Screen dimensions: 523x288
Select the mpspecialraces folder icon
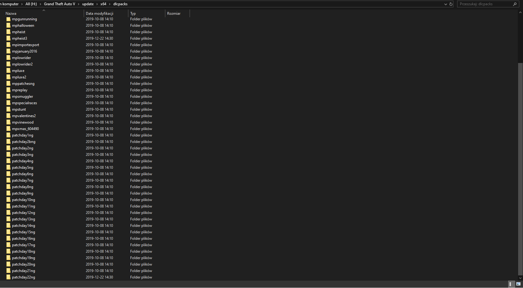pyautogui.click(x=8, y=103)
